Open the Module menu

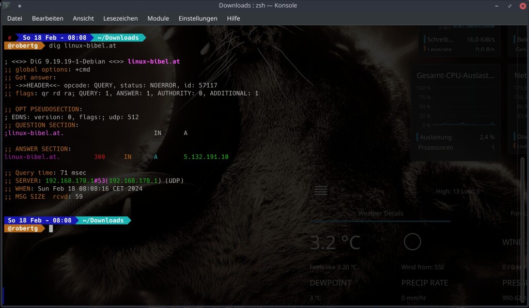coord(158,19)
